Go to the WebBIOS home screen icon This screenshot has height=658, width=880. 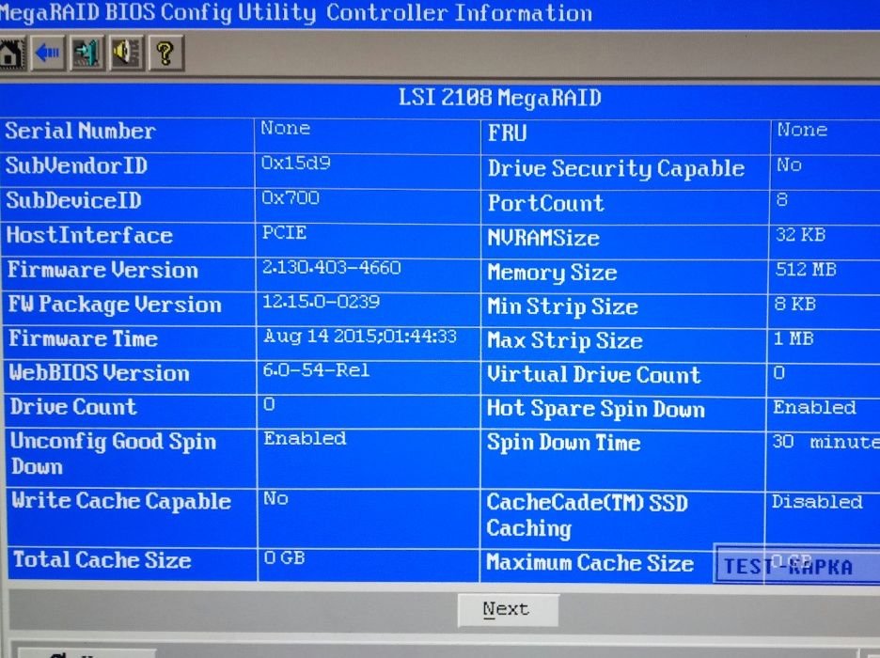click(11, 54)
